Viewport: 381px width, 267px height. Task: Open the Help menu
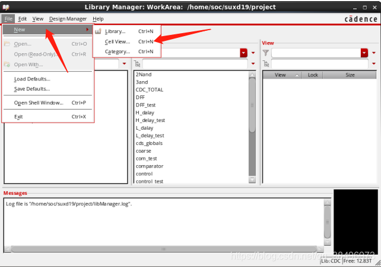(98, 19)
